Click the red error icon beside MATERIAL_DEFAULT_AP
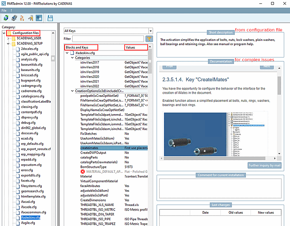 pyautogui.click(x=83, y=172)
